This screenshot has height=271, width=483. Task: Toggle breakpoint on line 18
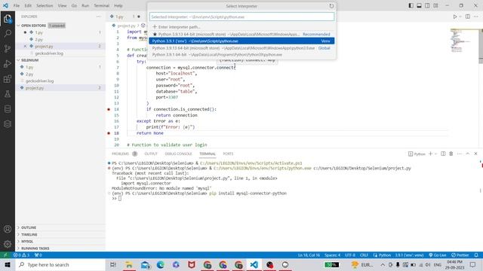pyautogui.click(x=109, y=133)
